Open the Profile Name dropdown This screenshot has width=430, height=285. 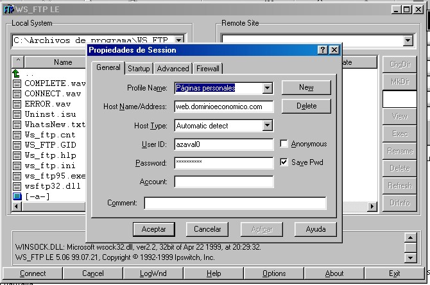click(267, 88)
